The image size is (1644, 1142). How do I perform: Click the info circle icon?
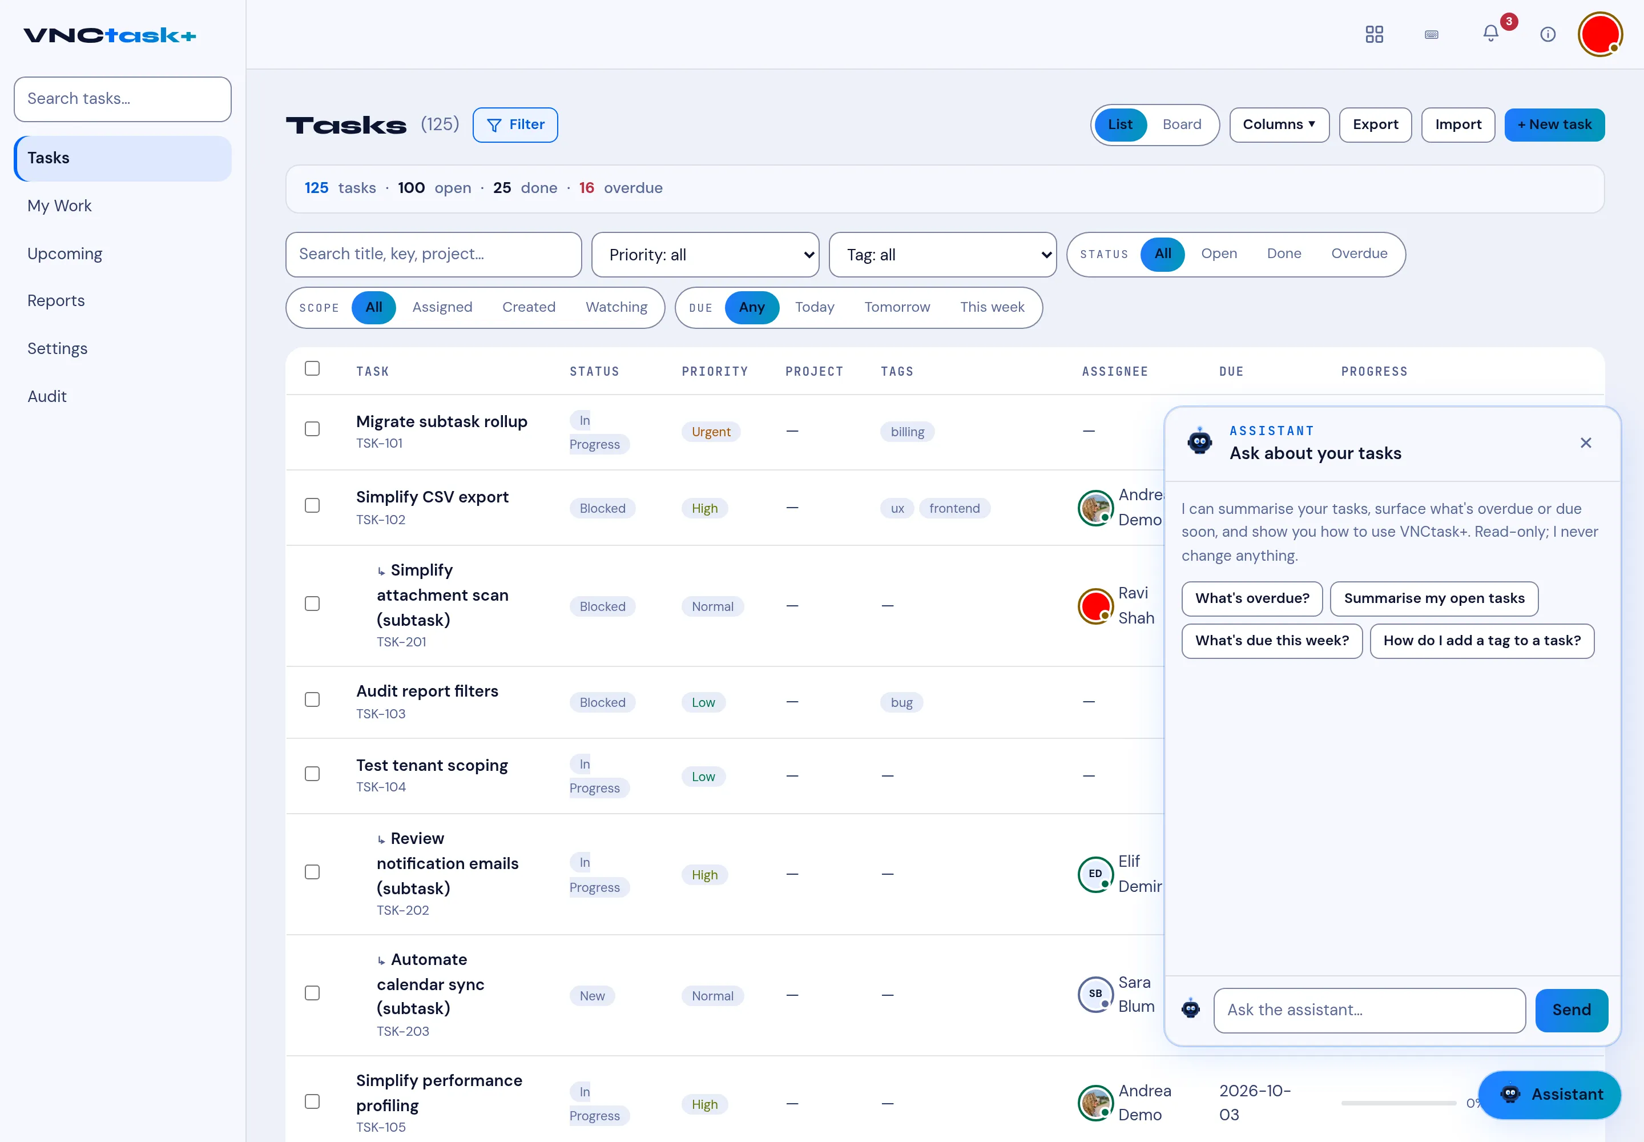[x=1548, y=34]
